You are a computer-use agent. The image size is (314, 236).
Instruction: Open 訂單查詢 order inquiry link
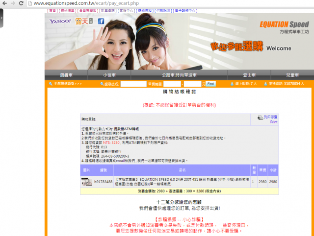[108, 11]
